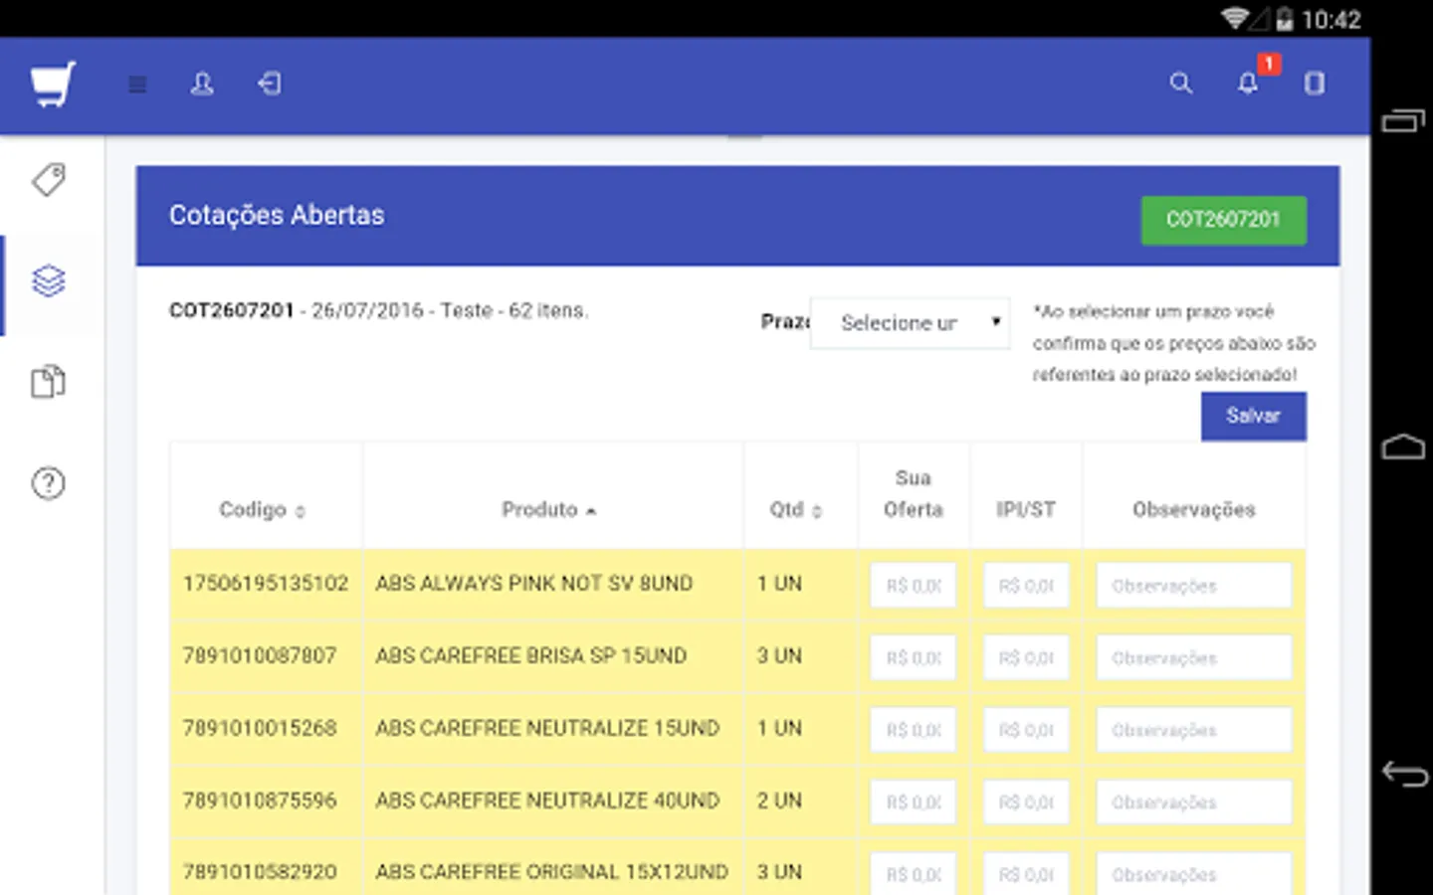Open search with the magnifier icon
Image resolution: width=1433 pixels, height=895 pixels.
(x=1180, y=84)
